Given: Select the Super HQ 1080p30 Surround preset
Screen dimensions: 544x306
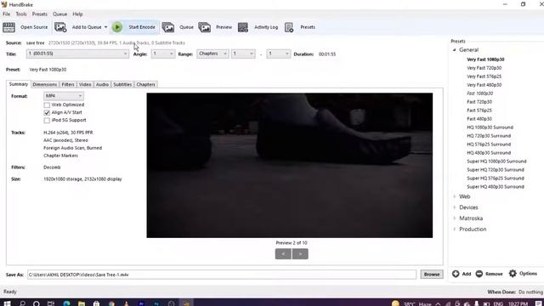Looking at the screenshot, I should pyautogui.click(x=496, y=161).
